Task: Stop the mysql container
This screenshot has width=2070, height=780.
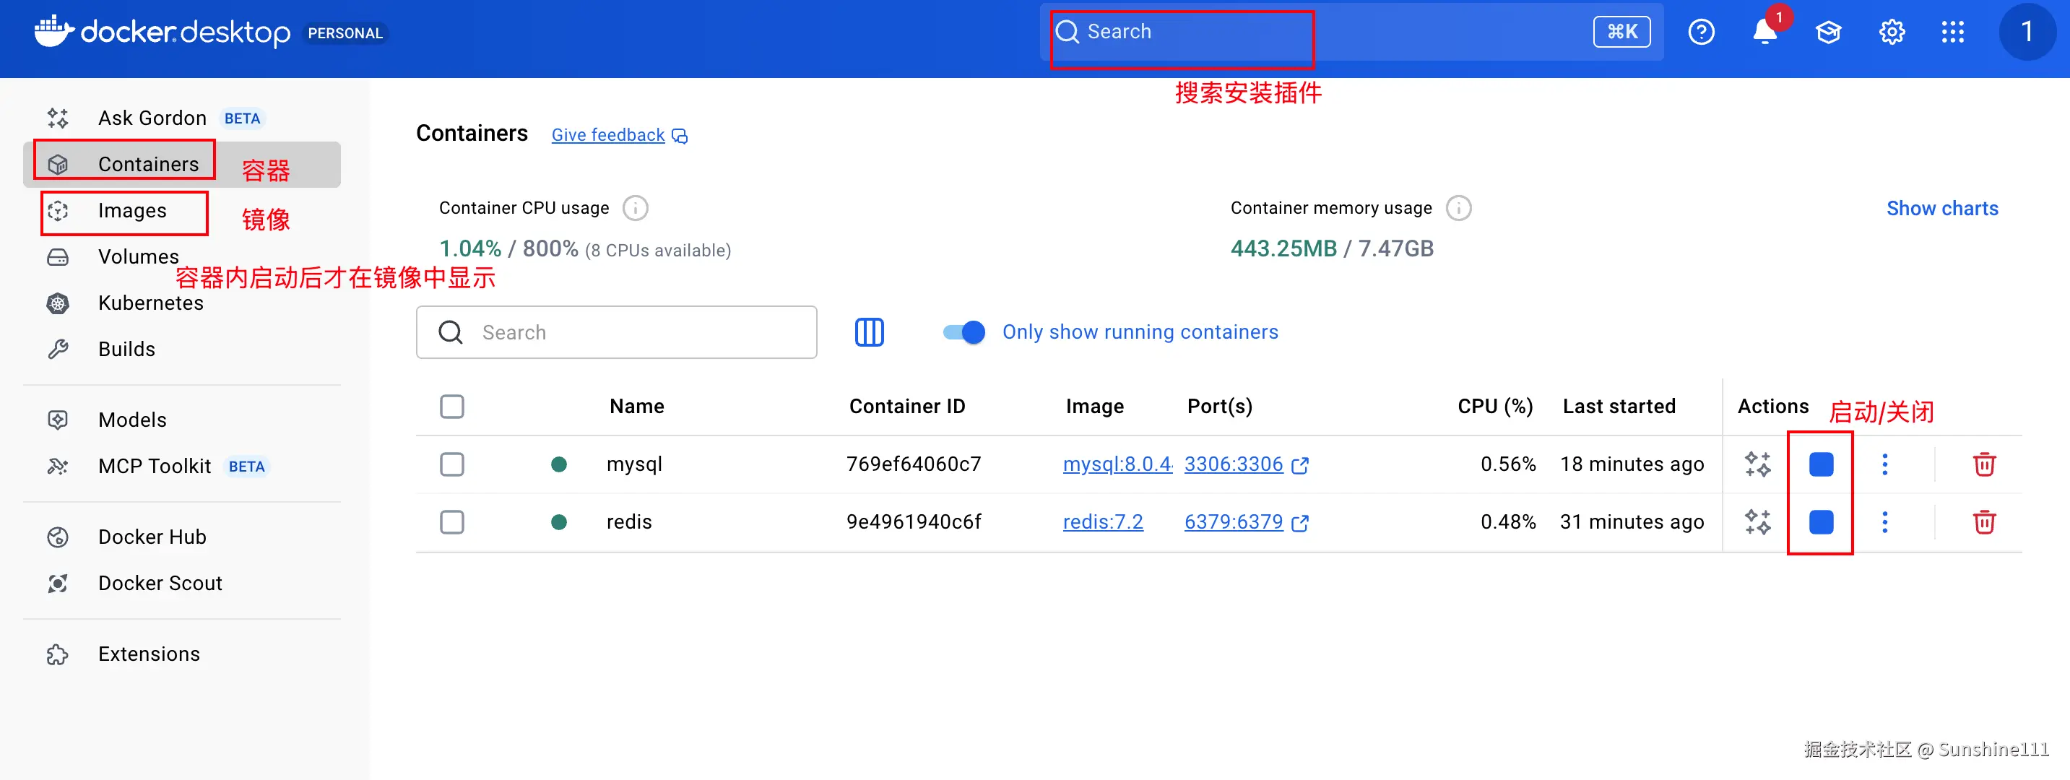Action: pos(1820,464)
